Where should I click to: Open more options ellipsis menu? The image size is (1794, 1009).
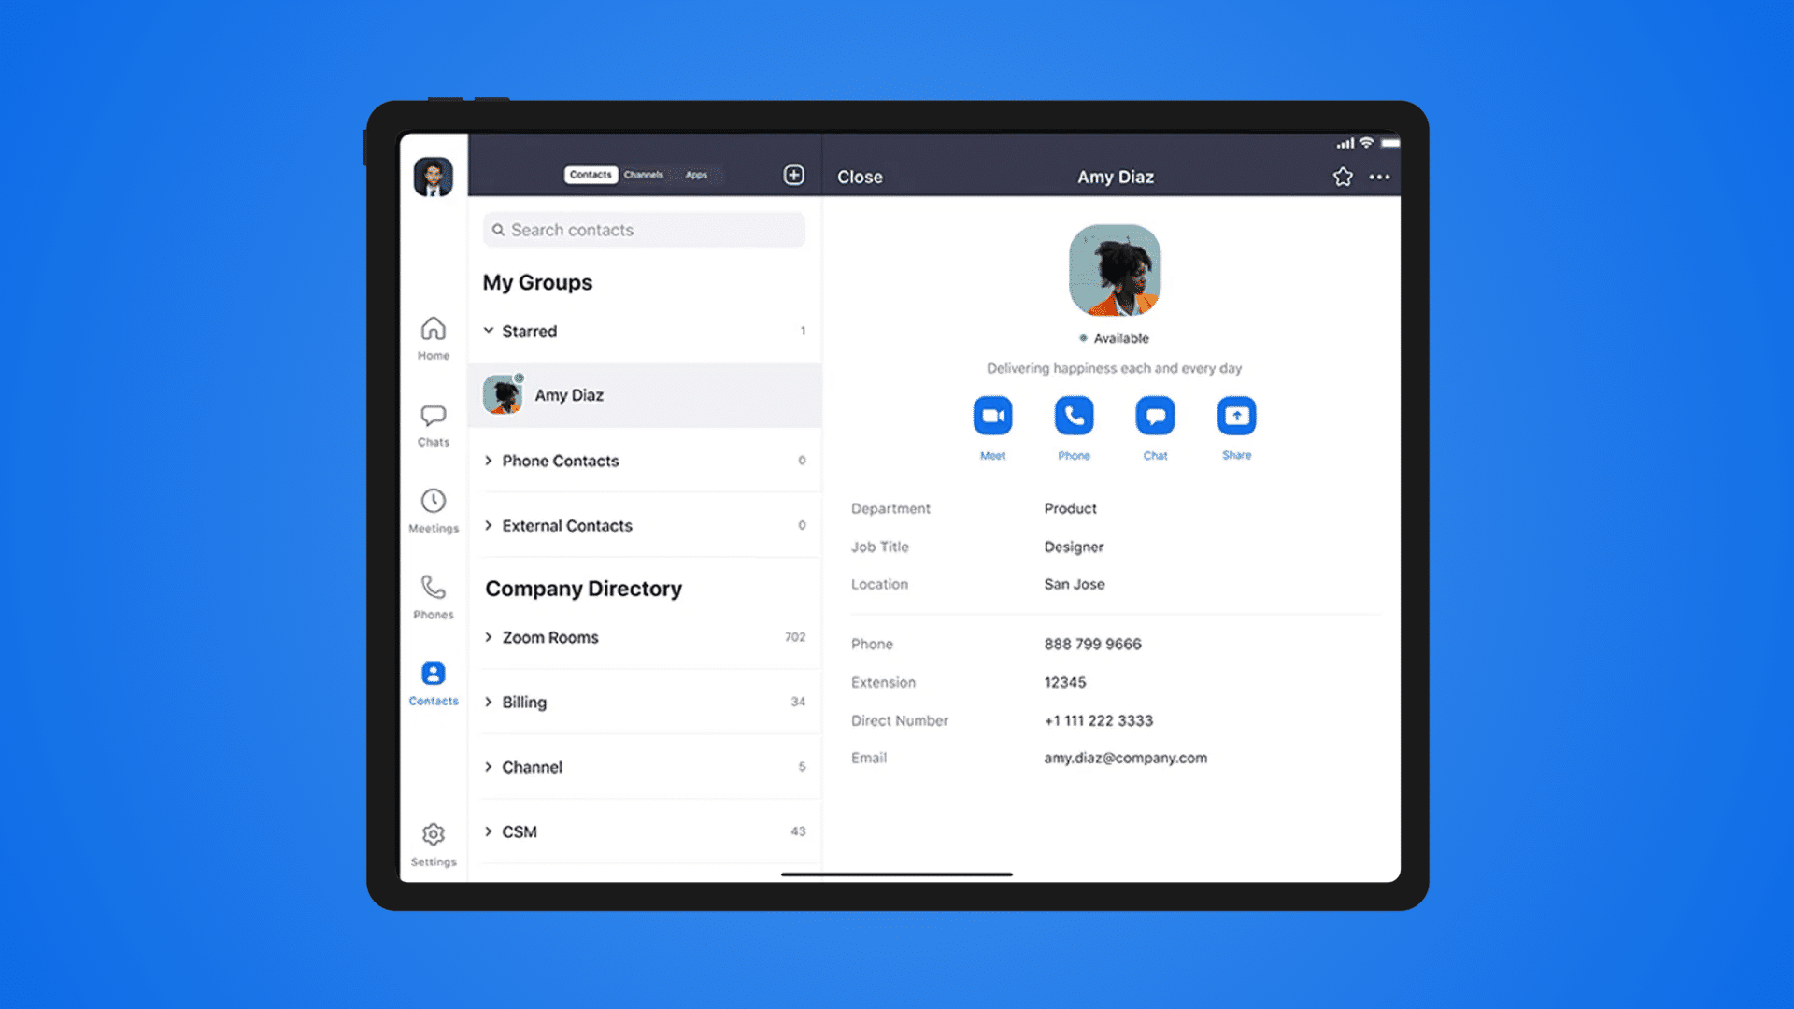click(1379, 177)
